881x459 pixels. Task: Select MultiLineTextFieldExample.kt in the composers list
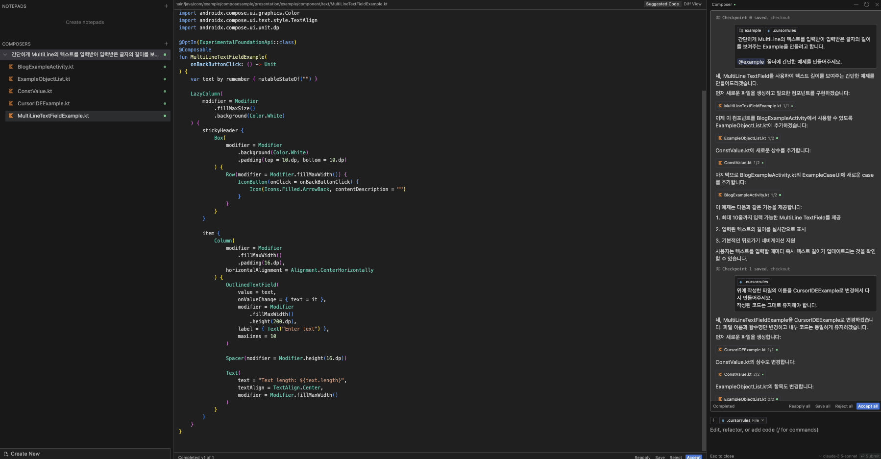tap(88, 116)
